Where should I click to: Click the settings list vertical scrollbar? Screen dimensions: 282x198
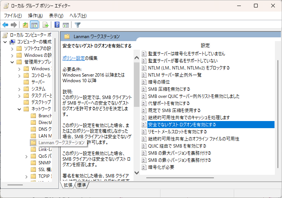coord(278,112)
